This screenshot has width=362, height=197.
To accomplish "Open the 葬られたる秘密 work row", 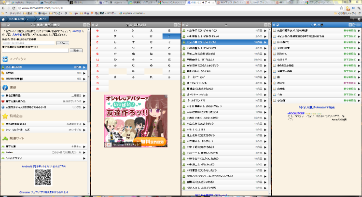I will tap(316, 66).
